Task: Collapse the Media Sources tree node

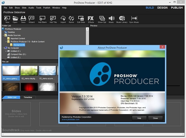Action: point(4,35)
